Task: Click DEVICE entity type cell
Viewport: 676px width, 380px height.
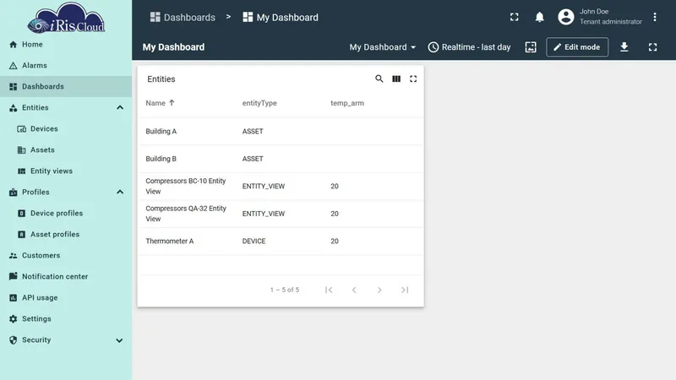Action: (x=253, y=242)
